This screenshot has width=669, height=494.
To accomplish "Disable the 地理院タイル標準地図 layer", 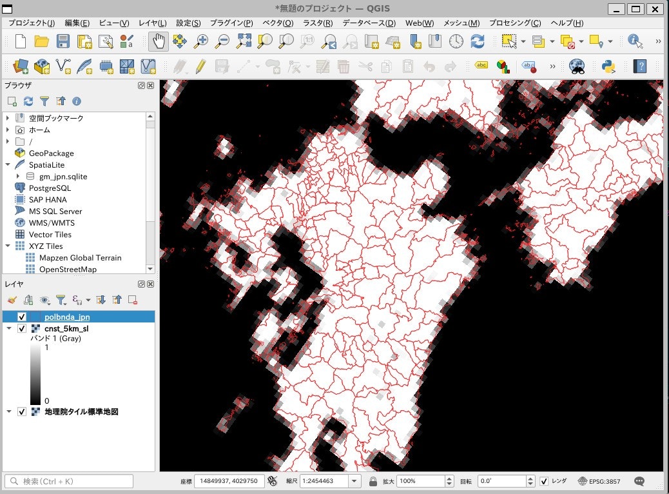I will pos(21,411).
